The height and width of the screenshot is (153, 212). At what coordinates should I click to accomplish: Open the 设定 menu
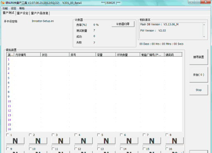click(x=14, y=8)
